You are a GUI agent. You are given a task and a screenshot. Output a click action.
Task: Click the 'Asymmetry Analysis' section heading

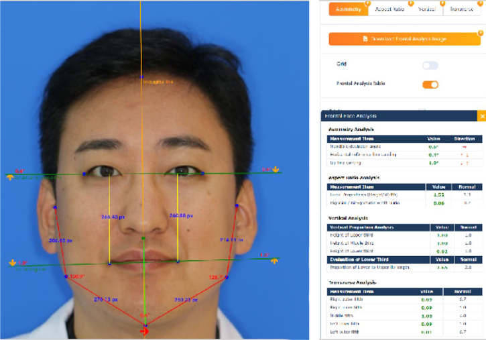[x=351, y=129]
